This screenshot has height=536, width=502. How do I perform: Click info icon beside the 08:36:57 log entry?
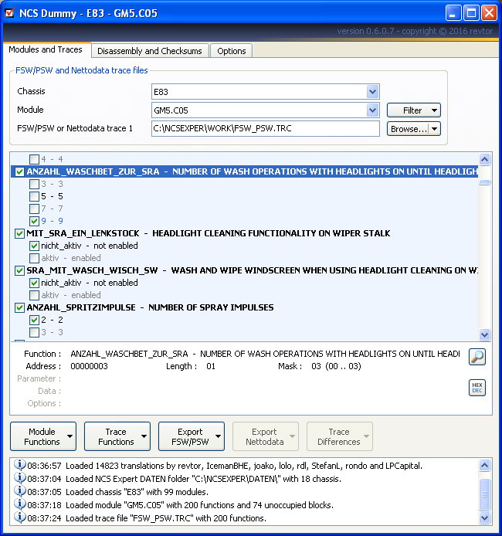[x=20, y=465]
